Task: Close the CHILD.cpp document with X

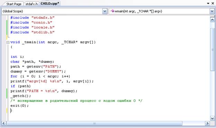Action: (x=213, y=3)
